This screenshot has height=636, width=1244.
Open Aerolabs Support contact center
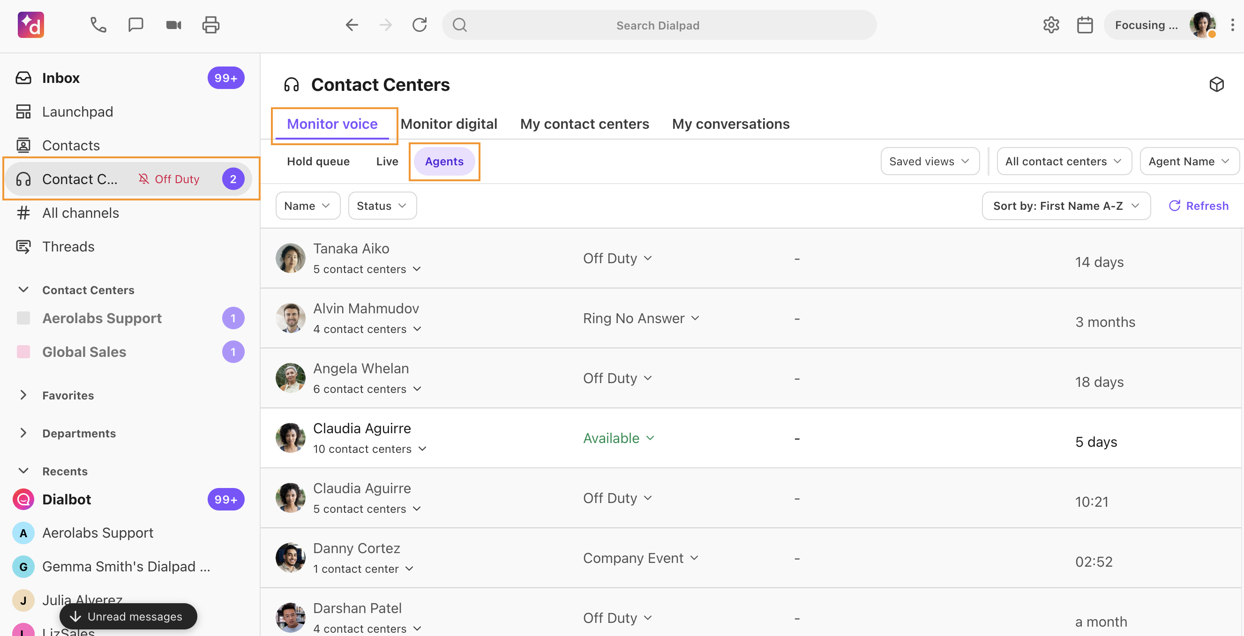129,318
